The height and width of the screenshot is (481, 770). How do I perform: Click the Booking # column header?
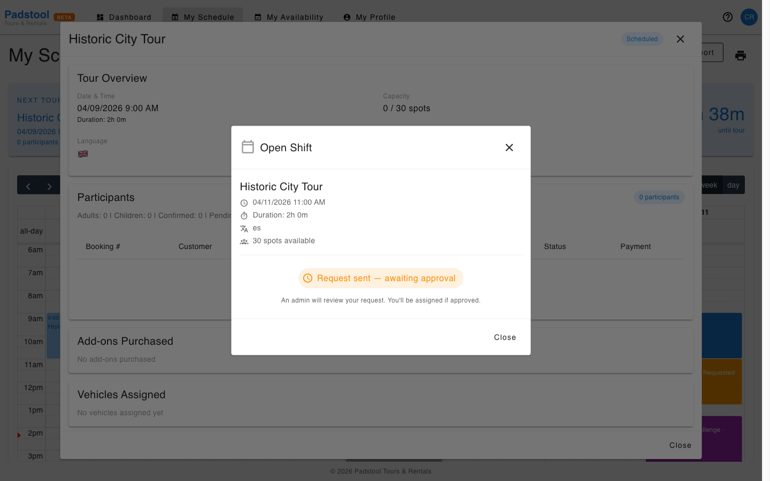(x=103, y=246)
